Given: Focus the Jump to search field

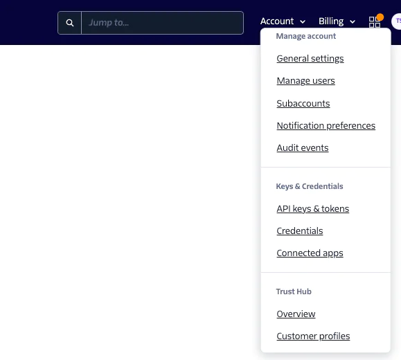Looking at the screenshot, I should click(x=162, y=23).
